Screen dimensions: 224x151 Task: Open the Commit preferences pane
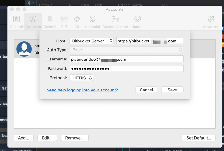pyautogui.click(x=50, y=22)
